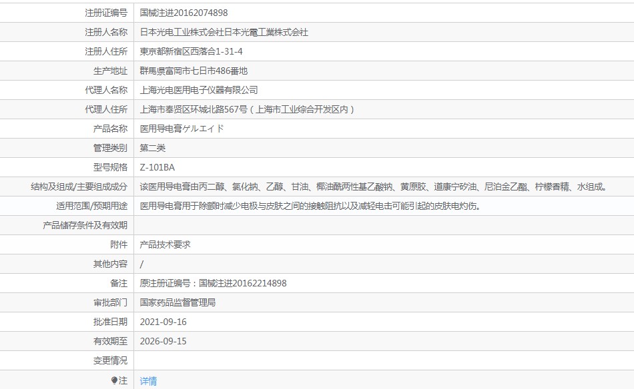Click the 批准日期 label
This screenshot has height=389, width=634.
pos(110,322)
